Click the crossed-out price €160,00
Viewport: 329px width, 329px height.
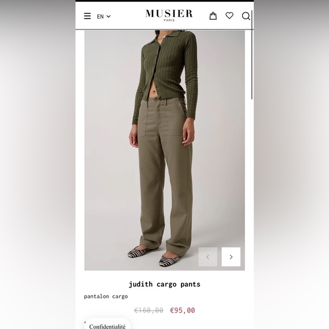pyautogui.click(x=149, y=310)
